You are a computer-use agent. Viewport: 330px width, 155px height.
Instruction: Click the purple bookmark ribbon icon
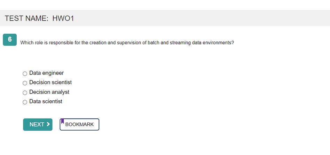coord(62,122)
